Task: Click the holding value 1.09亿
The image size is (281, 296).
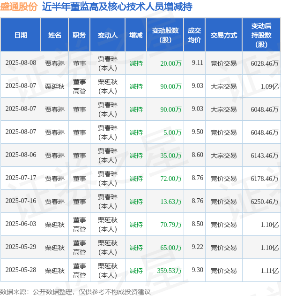Action: point(269,86)
